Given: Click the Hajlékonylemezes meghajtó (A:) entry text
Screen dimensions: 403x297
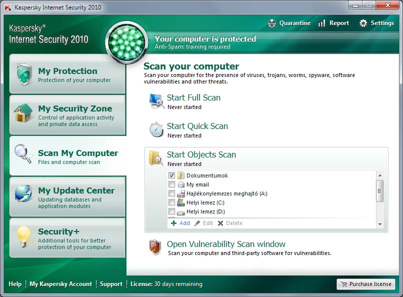Looking at the screenshot, I should coord(227,193).
